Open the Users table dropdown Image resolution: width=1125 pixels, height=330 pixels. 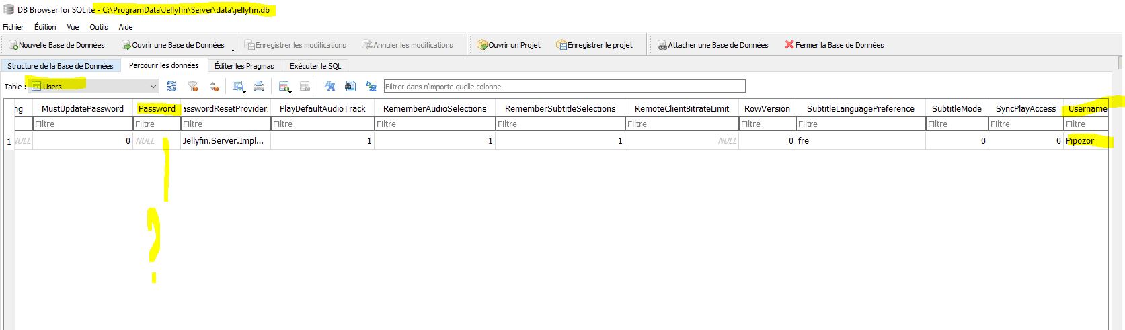93,87
